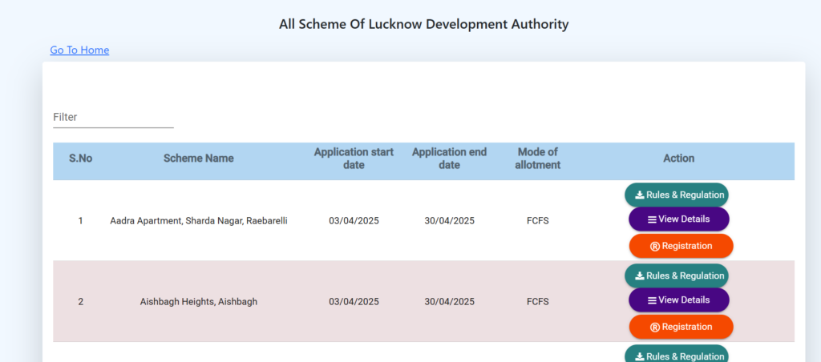Start Registration for Aadra Apartment
This screenshot has width=821, height=362.
681,246
